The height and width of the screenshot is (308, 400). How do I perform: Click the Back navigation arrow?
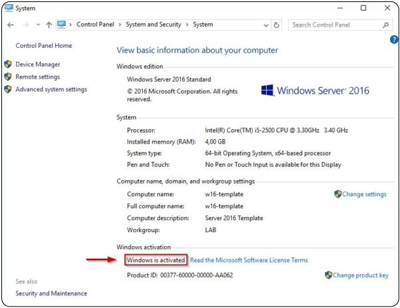[x=11, y=25]
